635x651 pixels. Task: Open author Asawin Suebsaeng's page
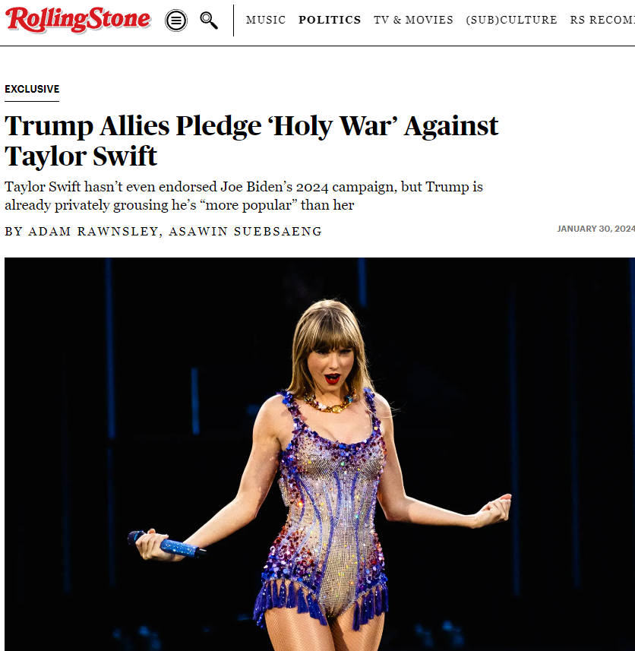[245, 231]
